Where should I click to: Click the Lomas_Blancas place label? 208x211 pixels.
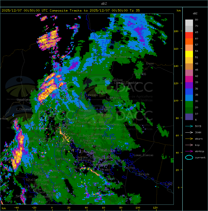(x=143, y=155)
